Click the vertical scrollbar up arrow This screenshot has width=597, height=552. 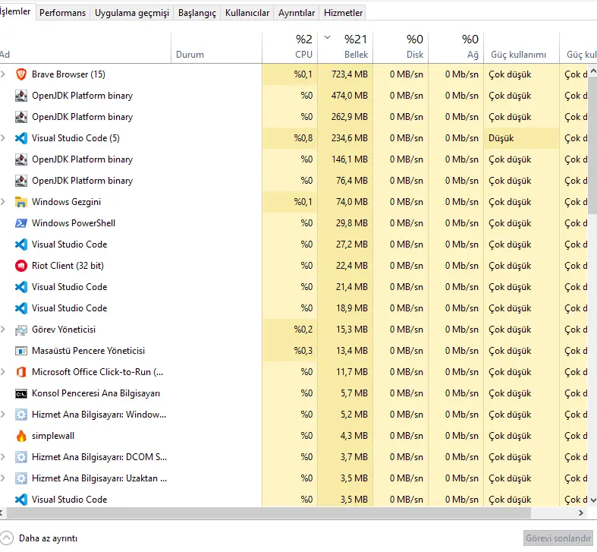[x=592, y=71]
